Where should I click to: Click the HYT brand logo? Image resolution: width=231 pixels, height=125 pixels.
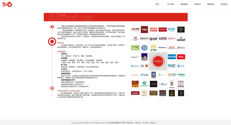pyautogui.click(x=172, y=48)
